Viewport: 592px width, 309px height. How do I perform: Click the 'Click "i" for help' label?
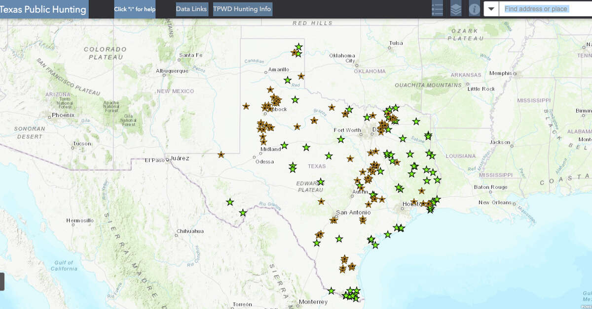tap(135, 9)
